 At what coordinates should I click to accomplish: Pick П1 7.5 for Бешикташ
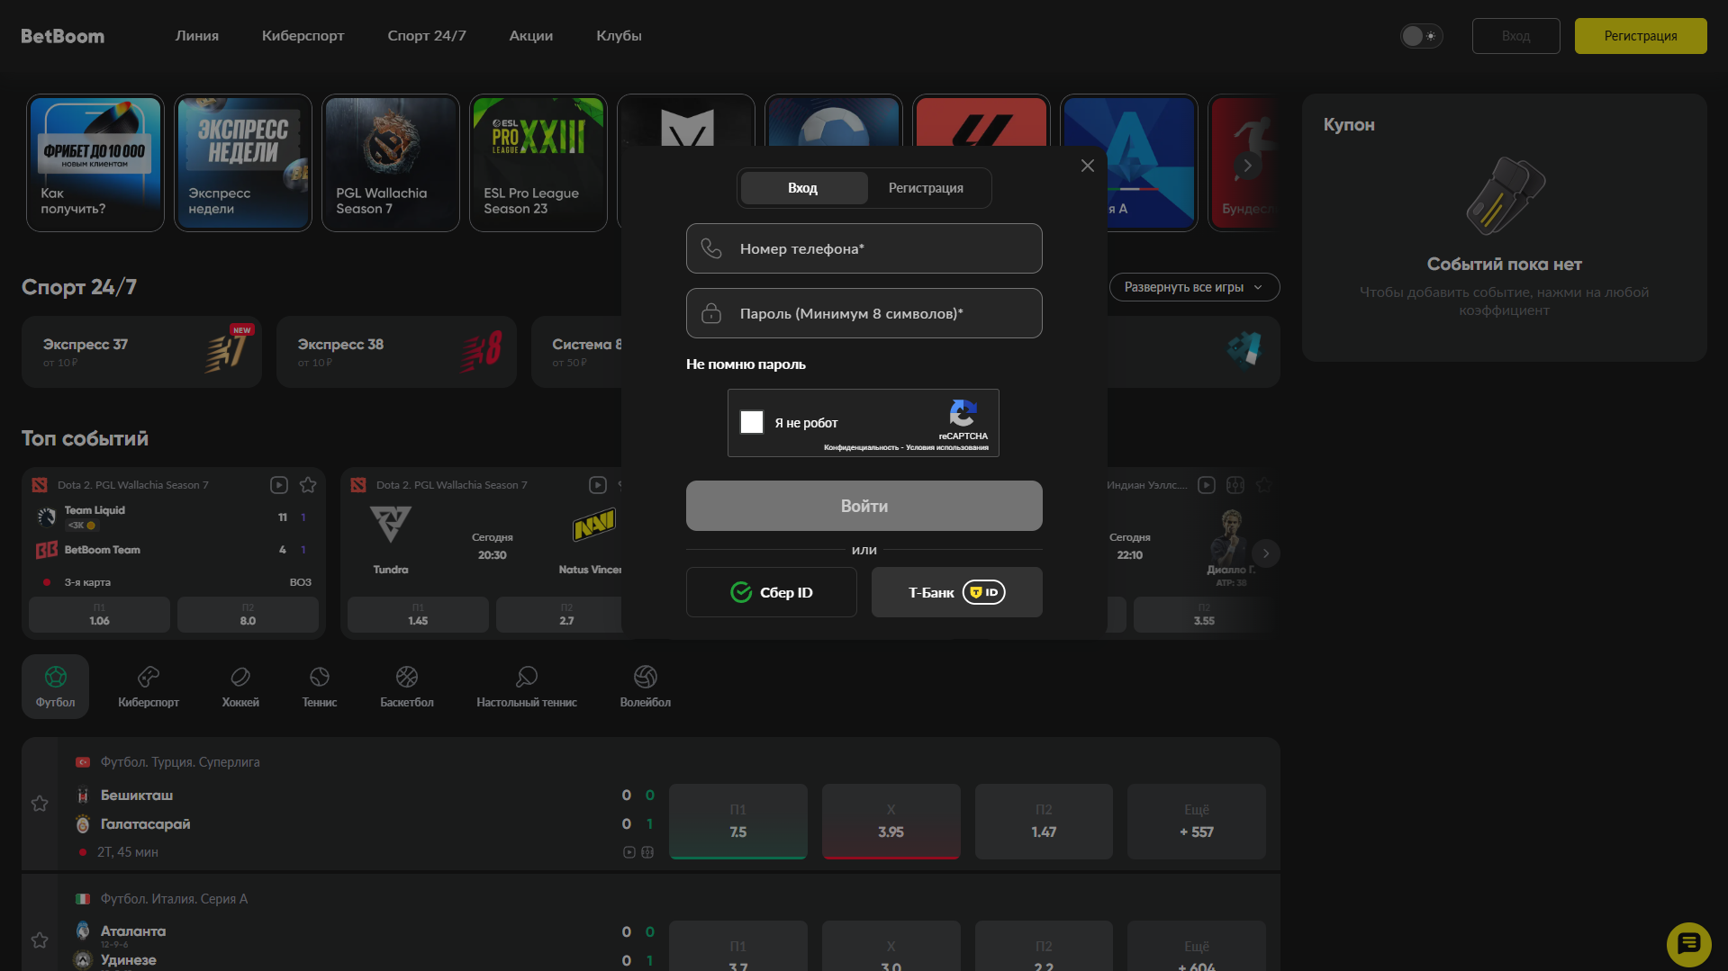pyautogui.click(x=738, y=822)
